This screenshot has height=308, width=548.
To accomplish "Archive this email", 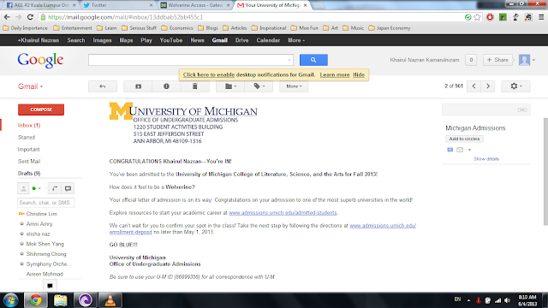I will point(139,86).
